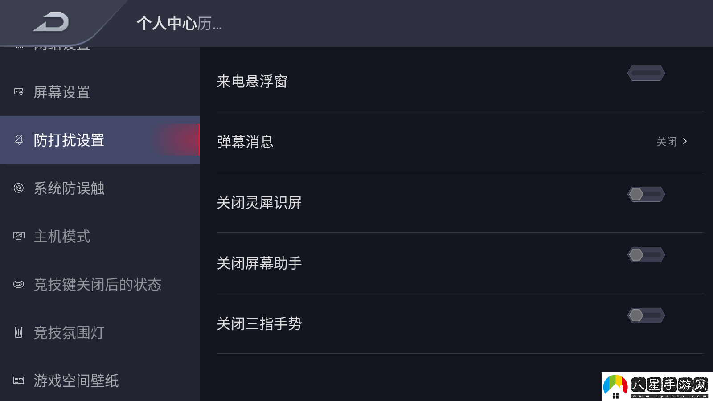The image size is (713, 401).
Task: Click the screen settings icon in sidebar
Action: click(x=18, y=92)
